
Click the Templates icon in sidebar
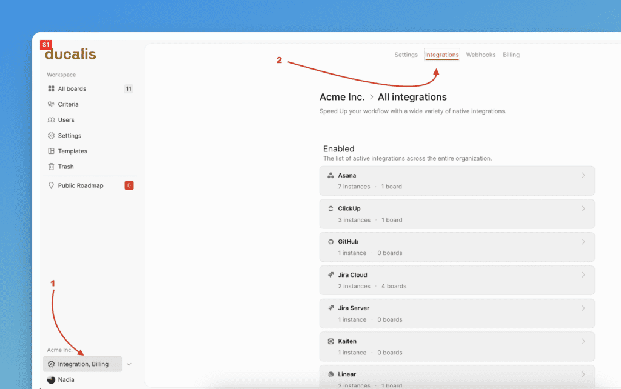[x=51, y=151]
